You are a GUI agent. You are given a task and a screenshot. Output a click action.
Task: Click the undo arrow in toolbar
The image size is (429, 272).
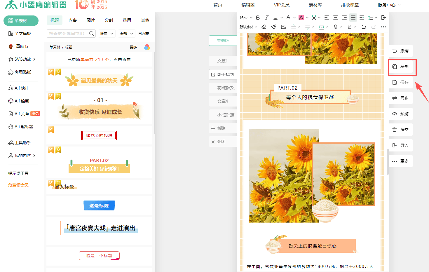click(364, 27)
